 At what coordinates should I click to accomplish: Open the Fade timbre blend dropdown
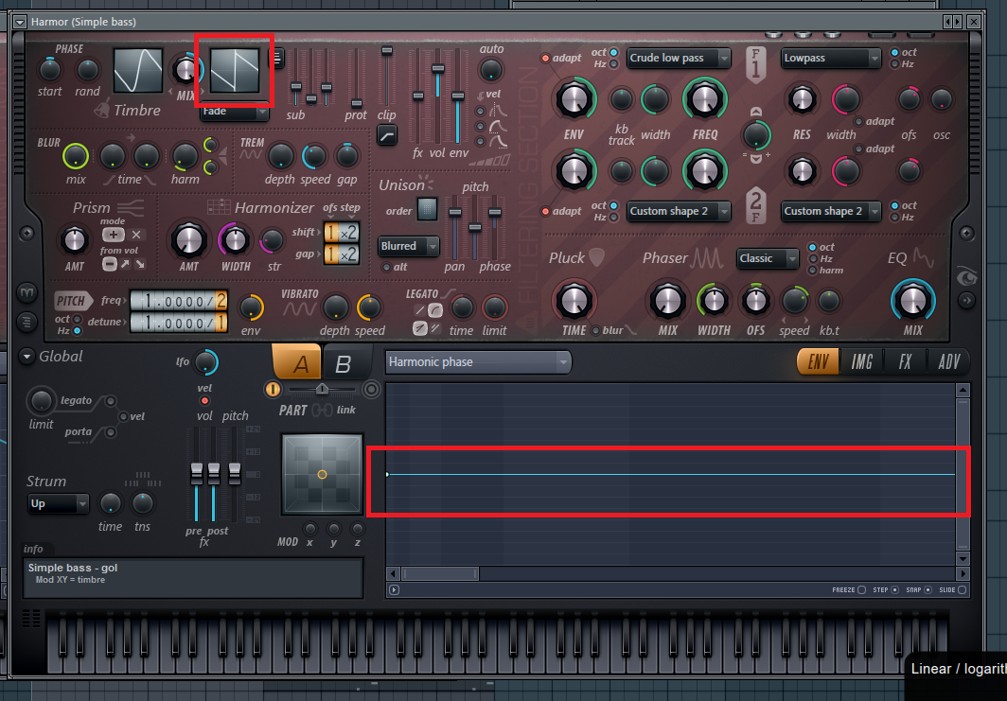tap(235, 112)
